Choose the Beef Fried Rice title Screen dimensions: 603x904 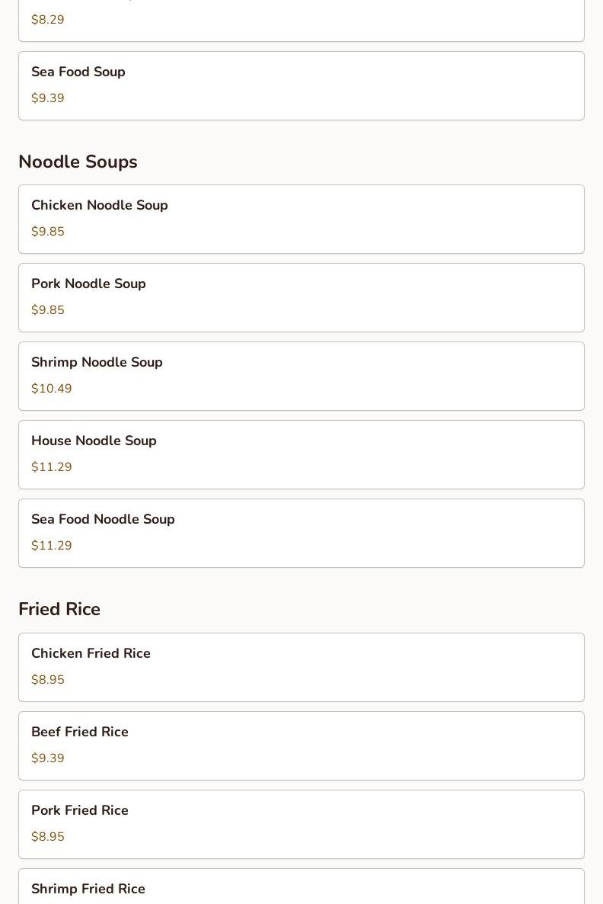coord(80,732)
